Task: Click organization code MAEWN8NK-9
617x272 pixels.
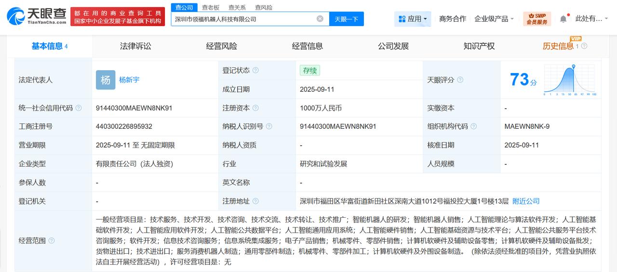Action: pyautogui.click(x=527, y=126)
